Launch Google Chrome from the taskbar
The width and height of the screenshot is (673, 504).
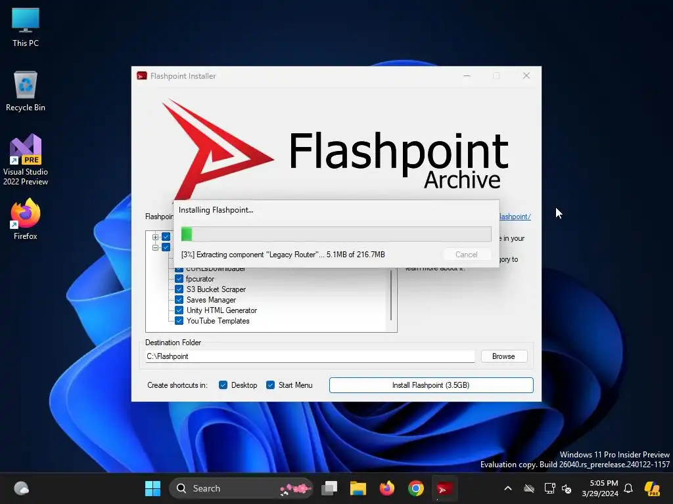[415, 488]
